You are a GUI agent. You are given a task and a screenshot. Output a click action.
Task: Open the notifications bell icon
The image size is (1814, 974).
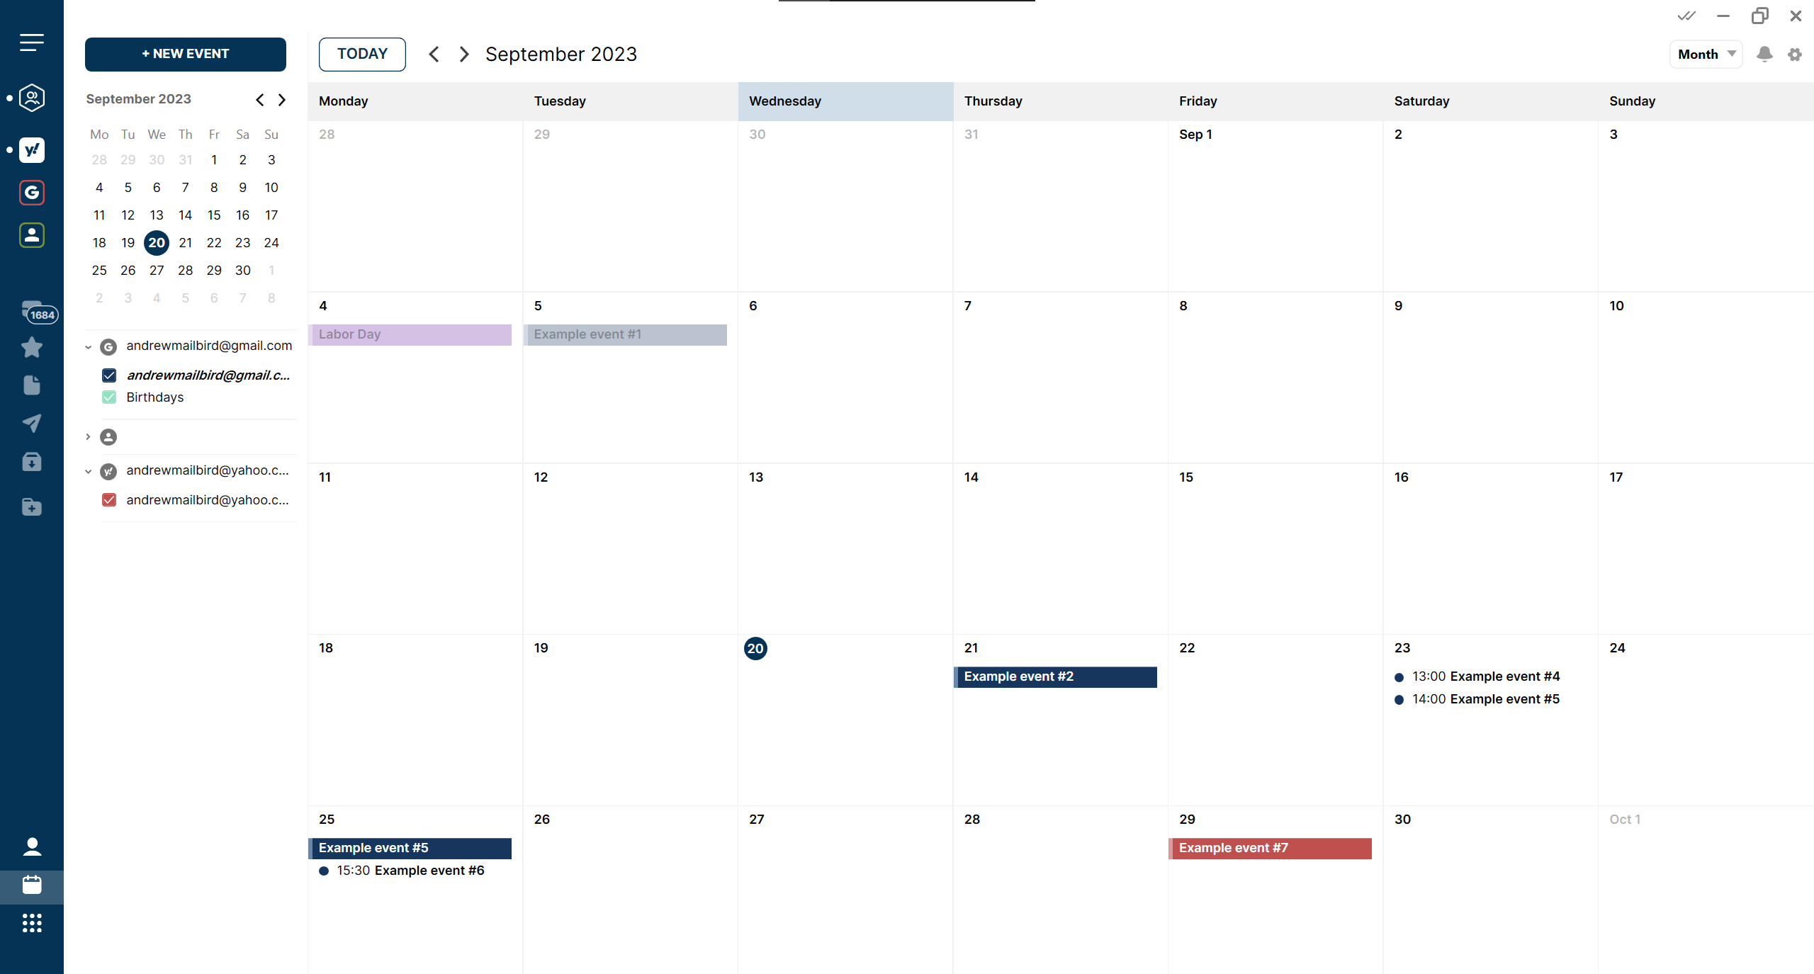click(1764, 53)
